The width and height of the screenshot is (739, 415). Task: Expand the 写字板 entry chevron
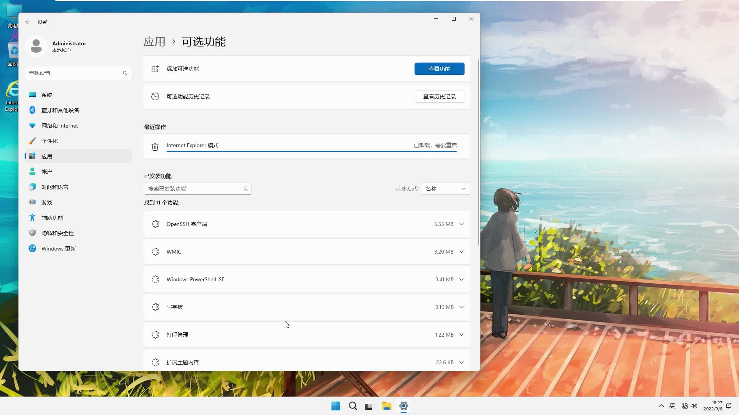[x=461, y=307]
